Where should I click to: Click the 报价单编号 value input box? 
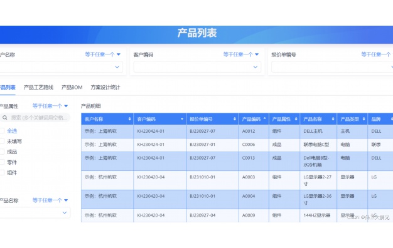(x=332, y=67)
